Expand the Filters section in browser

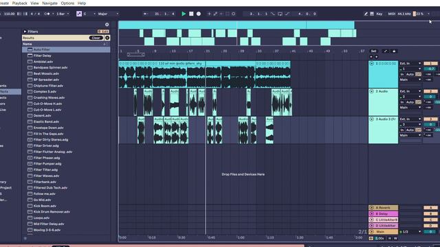pos(25,32)
